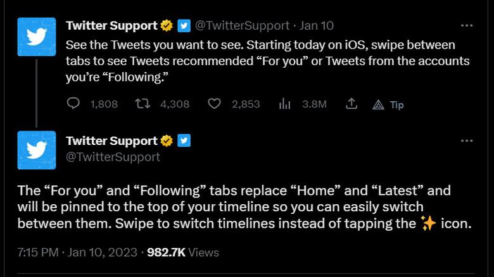Click the Tip icon on the first tweet

(379, 104)
